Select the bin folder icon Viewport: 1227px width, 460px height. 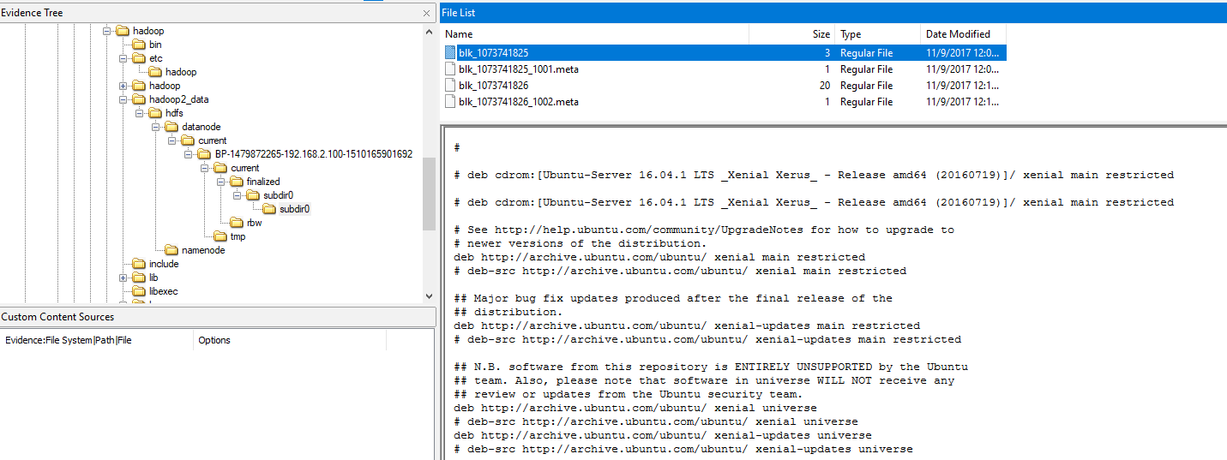139,45
